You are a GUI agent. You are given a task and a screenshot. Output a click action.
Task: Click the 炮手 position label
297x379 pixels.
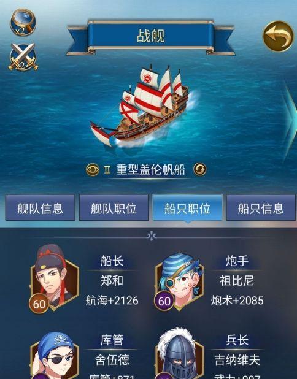tap(237, 261)
